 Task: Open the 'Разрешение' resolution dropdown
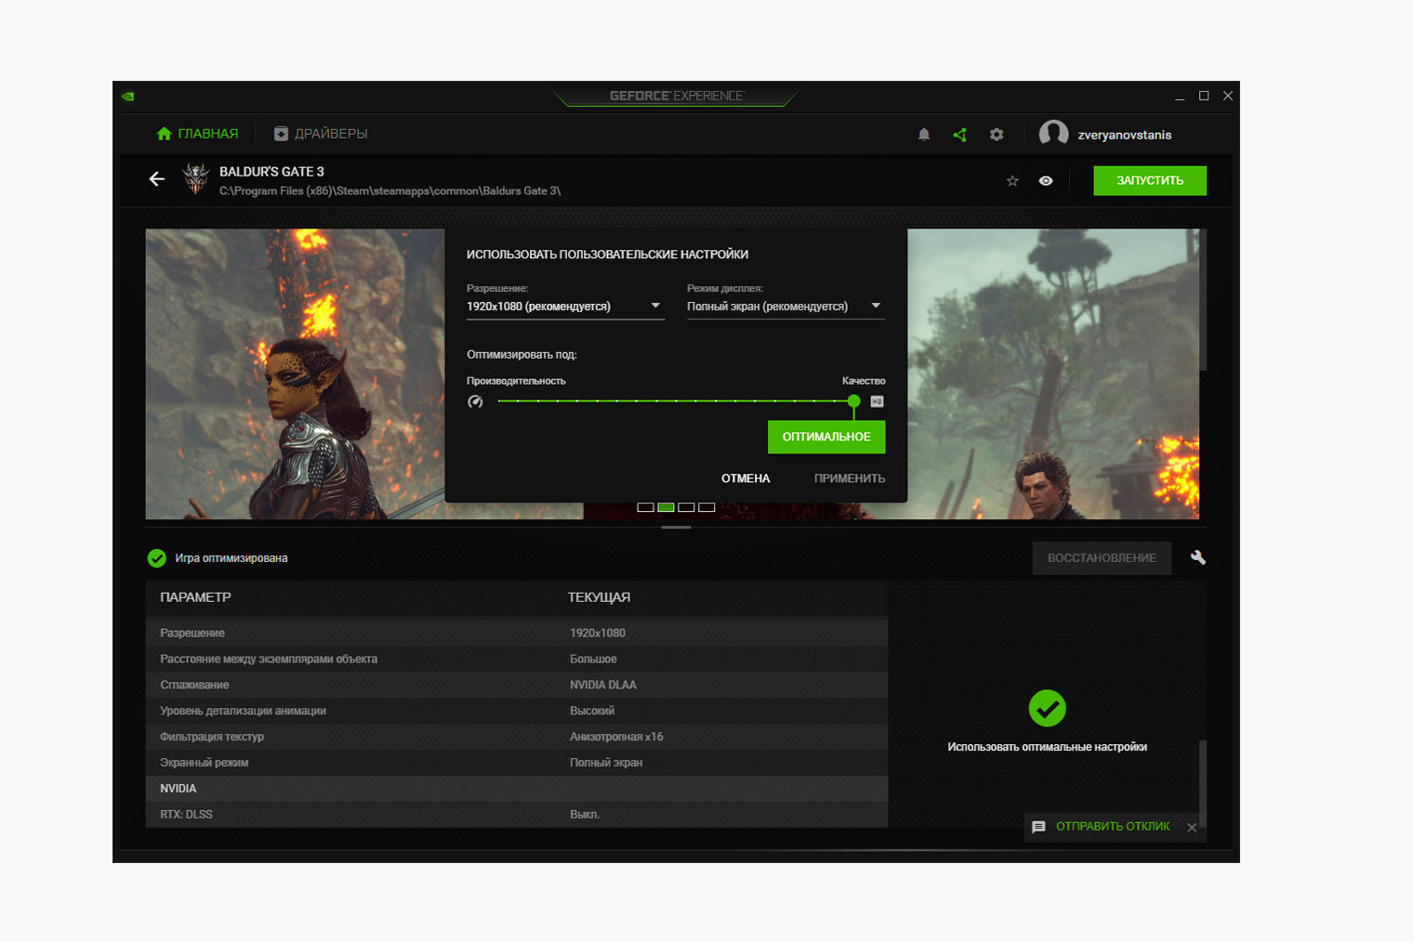565,307
